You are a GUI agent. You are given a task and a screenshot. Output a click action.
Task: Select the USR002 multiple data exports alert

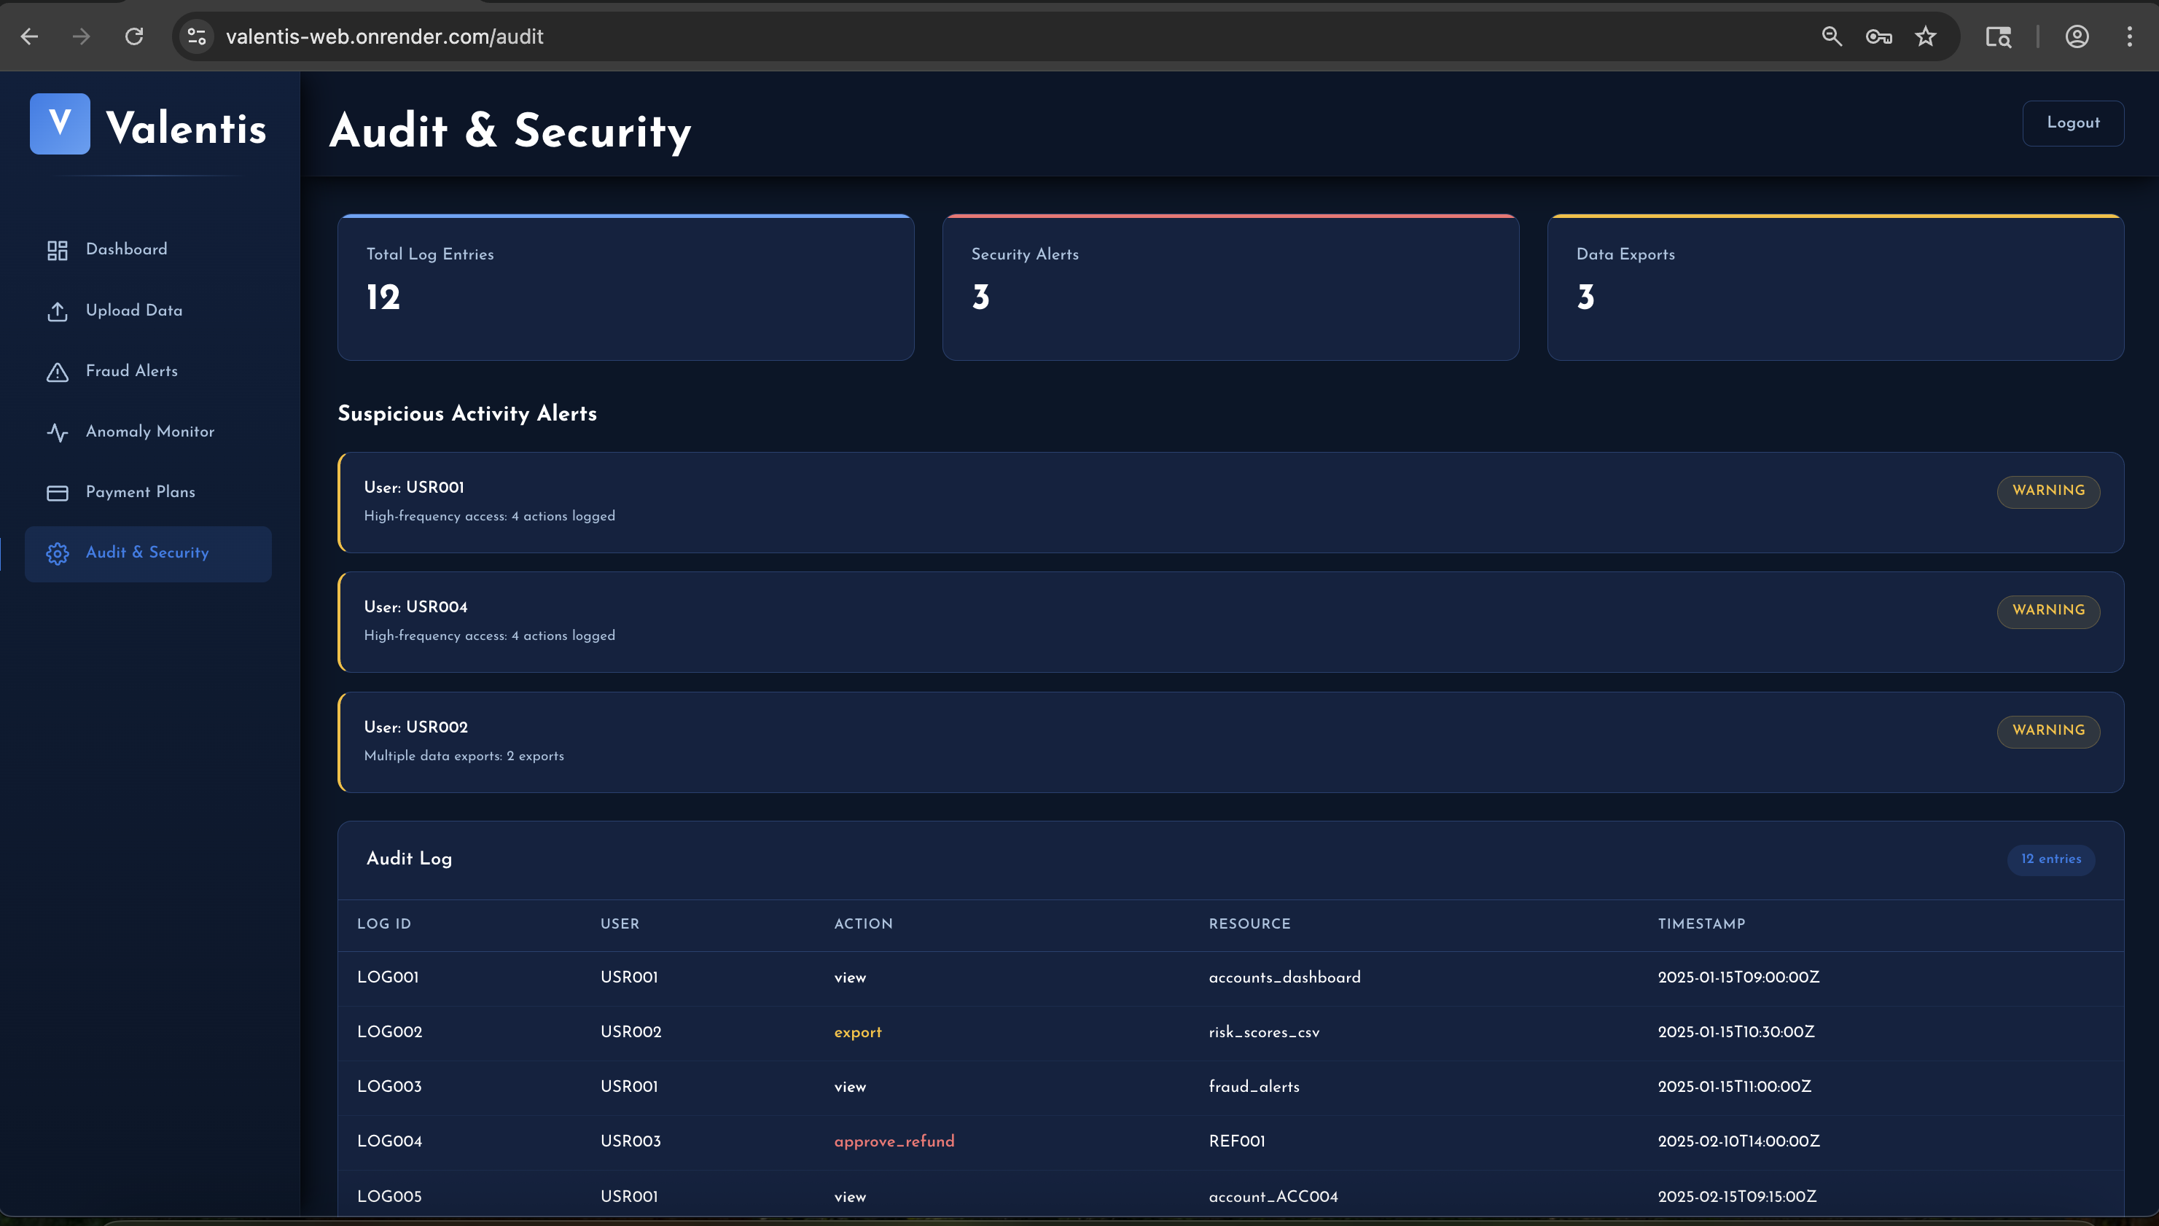pyautogui.click(x=1230, y=742)
